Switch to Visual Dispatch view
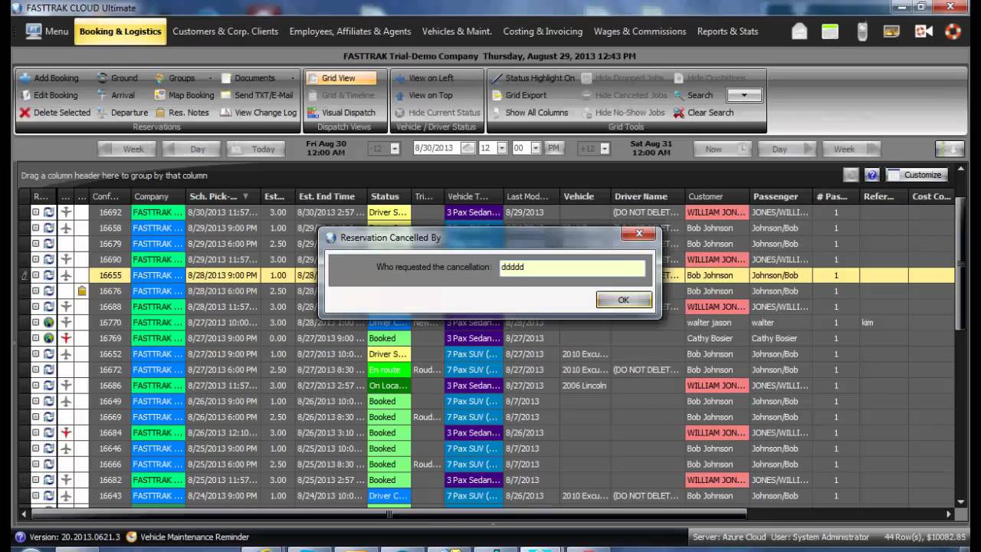Image resolution: width=981 pixels, height=552 pixels. coord(341,113)
